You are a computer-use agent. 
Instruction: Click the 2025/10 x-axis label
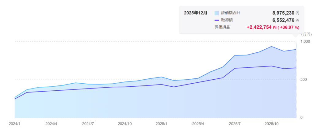(272, 124)
